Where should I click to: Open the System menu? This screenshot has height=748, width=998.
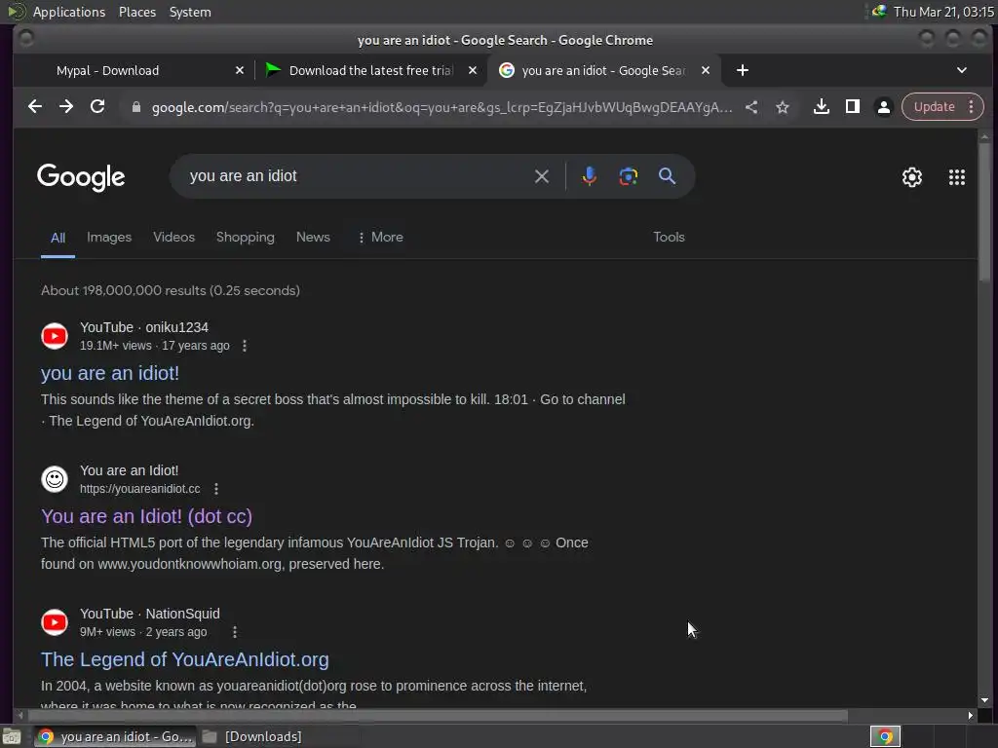(190, 12)
